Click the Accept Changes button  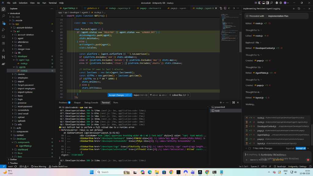click(120, 95)
